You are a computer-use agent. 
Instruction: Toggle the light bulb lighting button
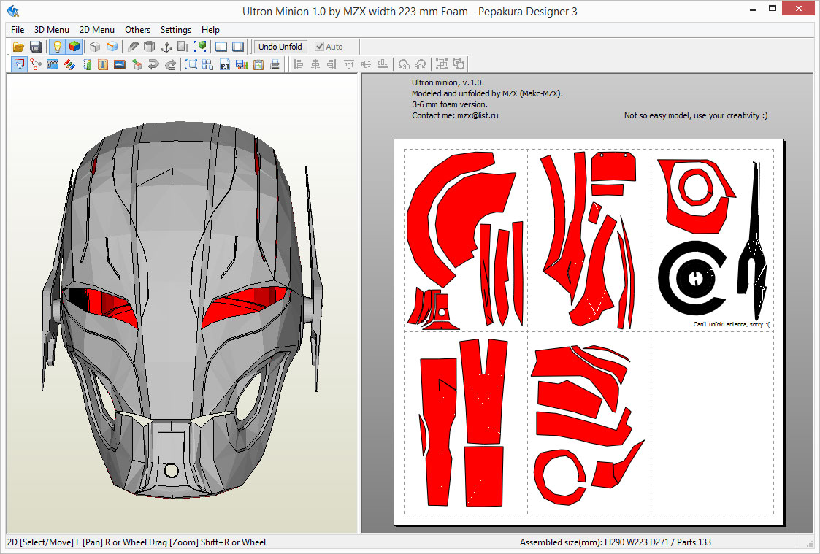coord(58,47)
